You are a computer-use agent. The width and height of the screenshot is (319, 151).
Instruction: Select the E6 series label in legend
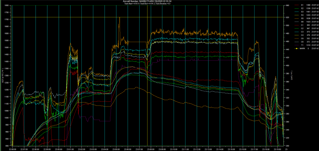(x=302, y=22)
